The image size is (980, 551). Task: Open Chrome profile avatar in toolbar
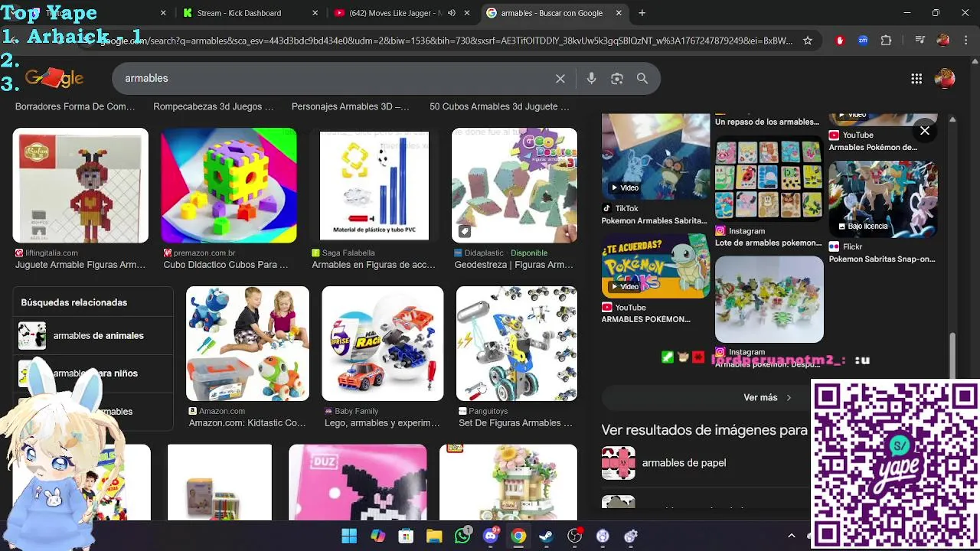[943, 41]
